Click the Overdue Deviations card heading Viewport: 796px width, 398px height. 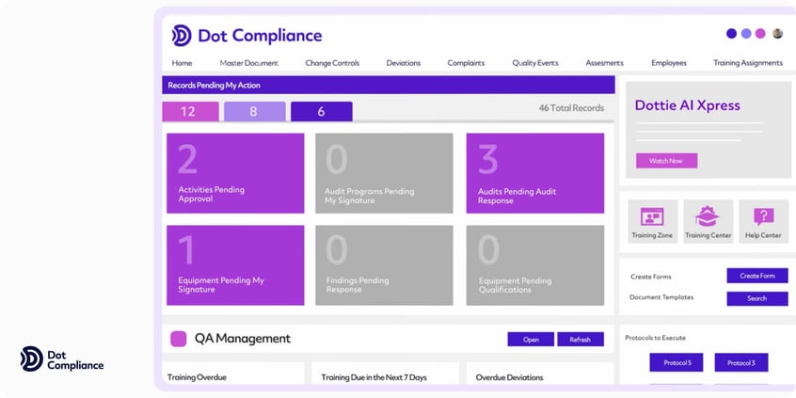pyautogui.click(x=509, y=377)
